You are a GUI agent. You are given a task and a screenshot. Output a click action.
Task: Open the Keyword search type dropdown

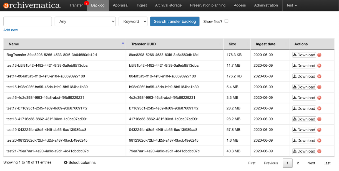pos(133,21)
